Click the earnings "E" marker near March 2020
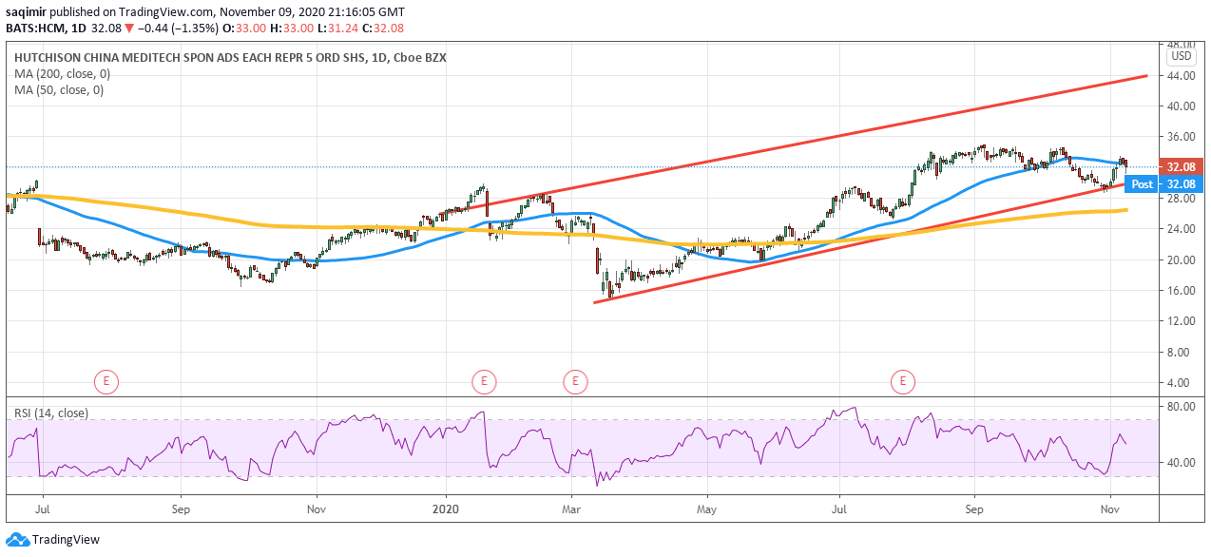Viewport: 1211px width, 557px height. (x=575, y=381)
